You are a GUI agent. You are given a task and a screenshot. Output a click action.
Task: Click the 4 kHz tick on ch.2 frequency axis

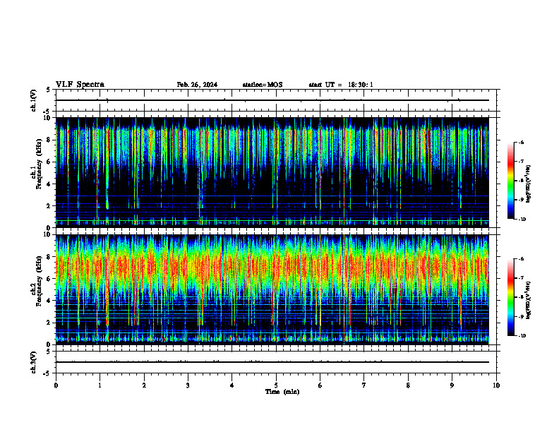point(49,301)
